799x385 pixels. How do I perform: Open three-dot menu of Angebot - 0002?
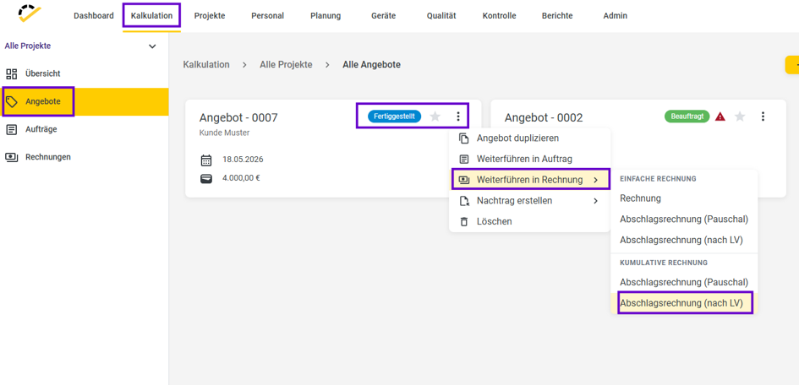(x=763, y=117)
